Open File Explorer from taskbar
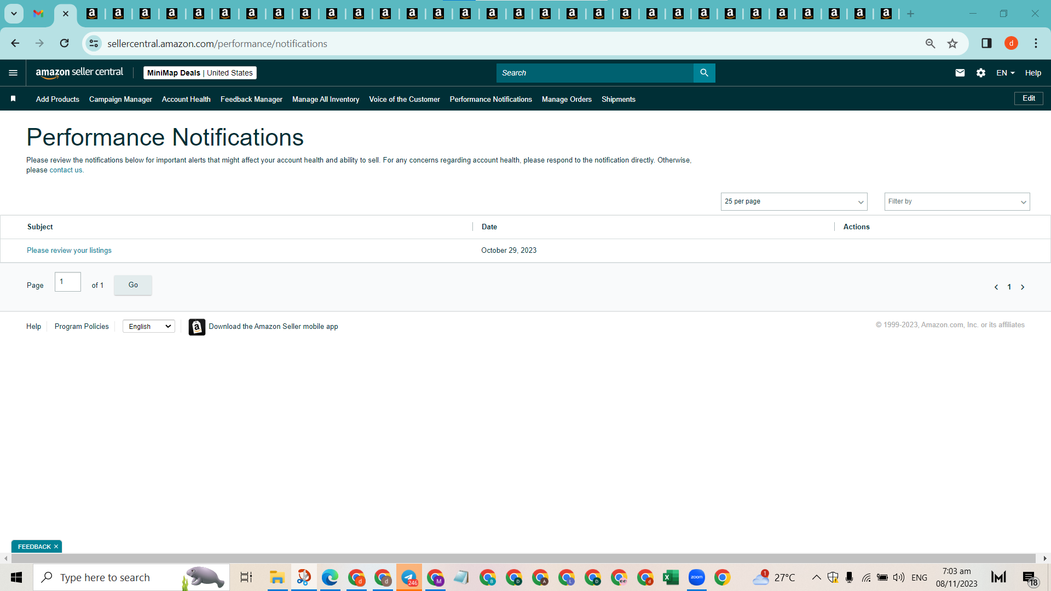The height and width of the screenshot is (591, 1051). tap(277, 577)
